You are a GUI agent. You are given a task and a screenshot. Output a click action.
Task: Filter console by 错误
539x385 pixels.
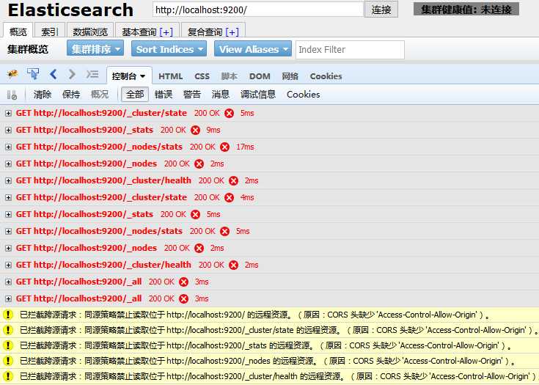coord(164,95)
